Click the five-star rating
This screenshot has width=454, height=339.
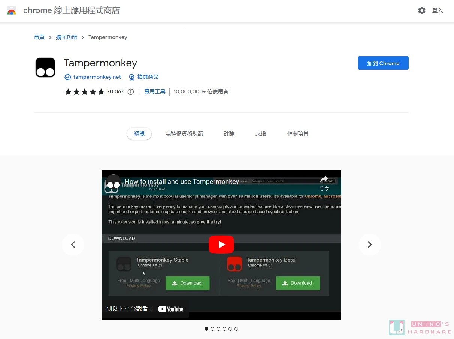85,92
